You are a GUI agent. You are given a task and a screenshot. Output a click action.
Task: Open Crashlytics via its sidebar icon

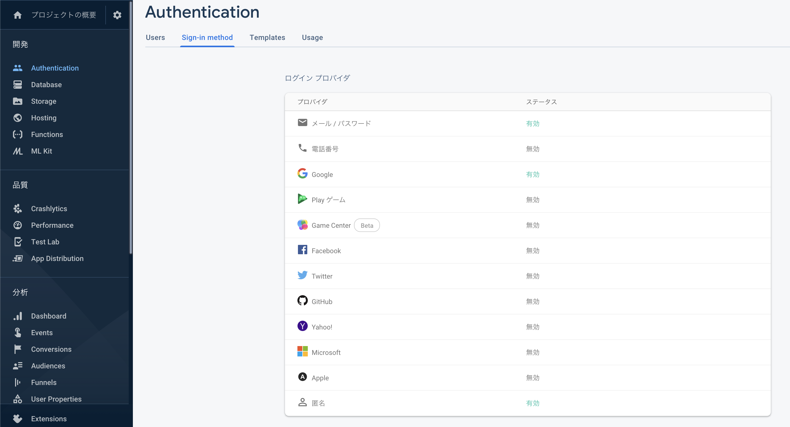pyautogui.click(x=17, y=209)
